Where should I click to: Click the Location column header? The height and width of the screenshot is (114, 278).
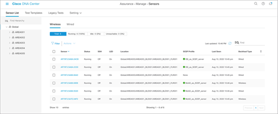(x=124, y=51)
